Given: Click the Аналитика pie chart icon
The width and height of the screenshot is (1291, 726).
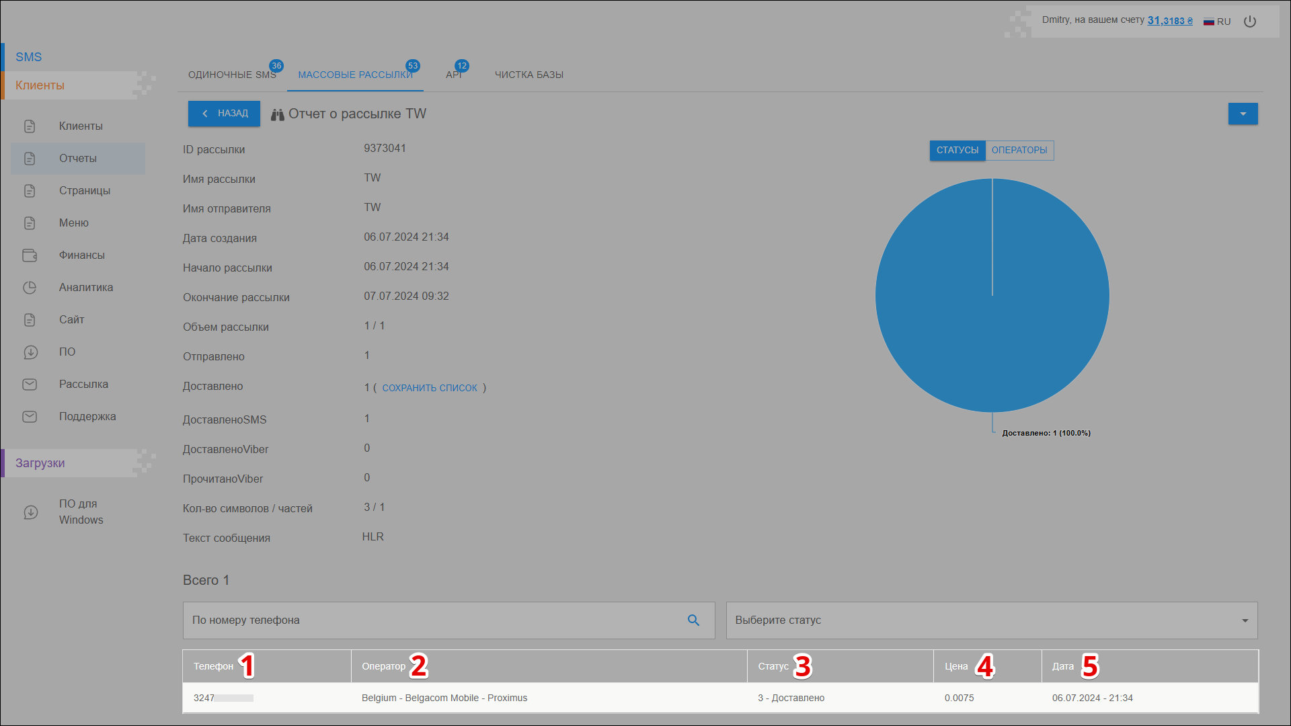Looking at the screenshot, I should coord(30,288).
